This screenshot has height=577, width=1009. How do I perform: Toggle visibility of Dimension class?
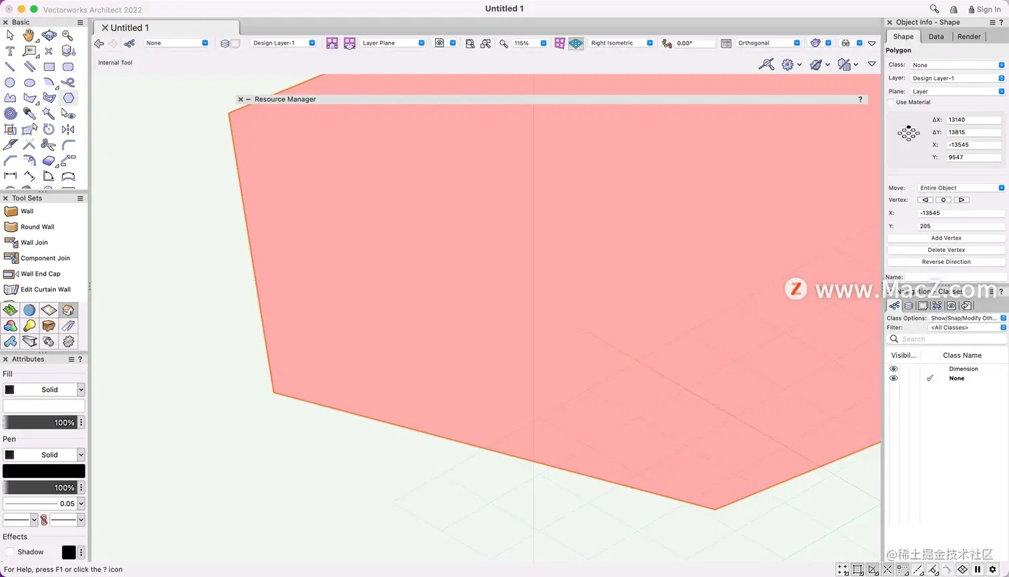[x=894, y=369]
